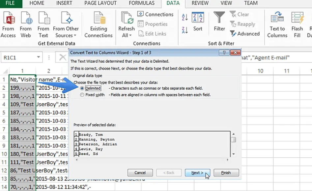This screenshot has height=191, width=312.
Task: Click the select-all corner of the sheet
Action: point(5,71)
